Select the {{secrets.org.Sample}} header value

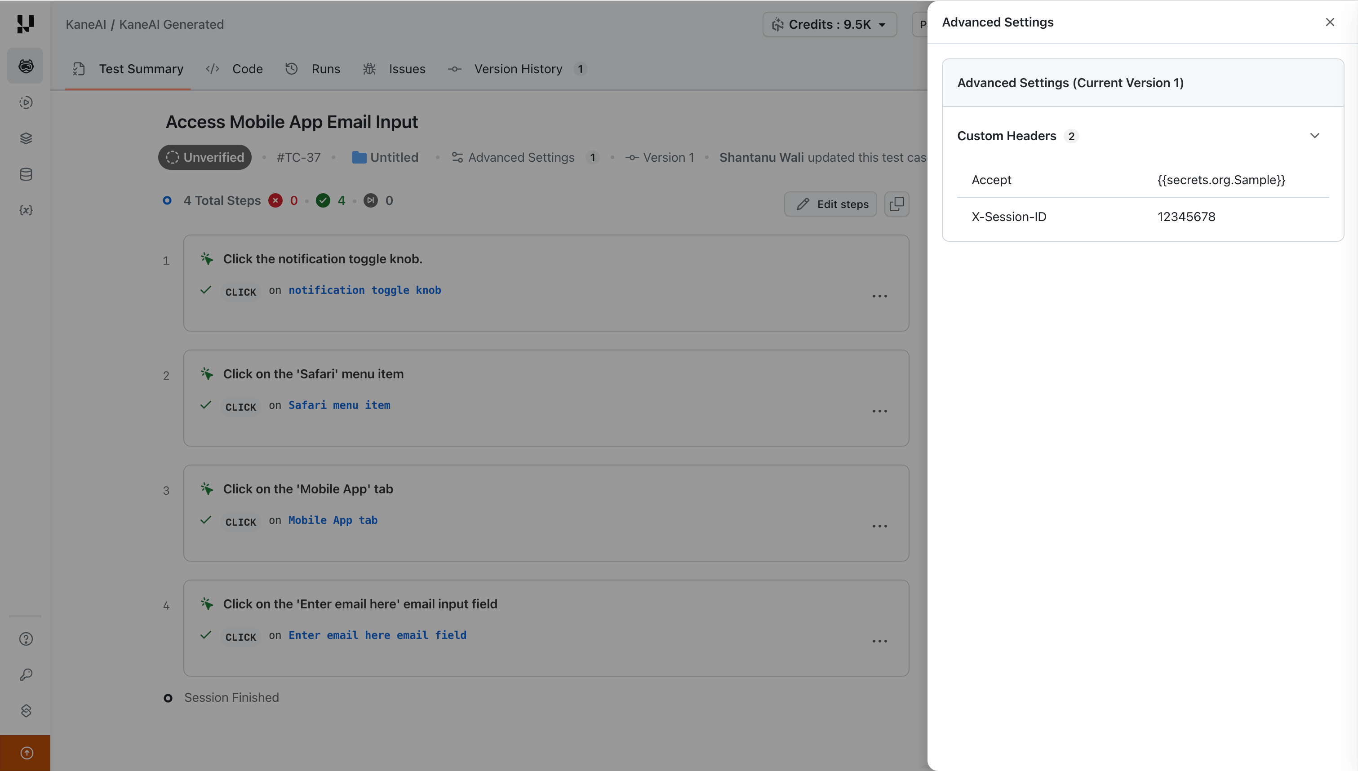point(1221,180)
